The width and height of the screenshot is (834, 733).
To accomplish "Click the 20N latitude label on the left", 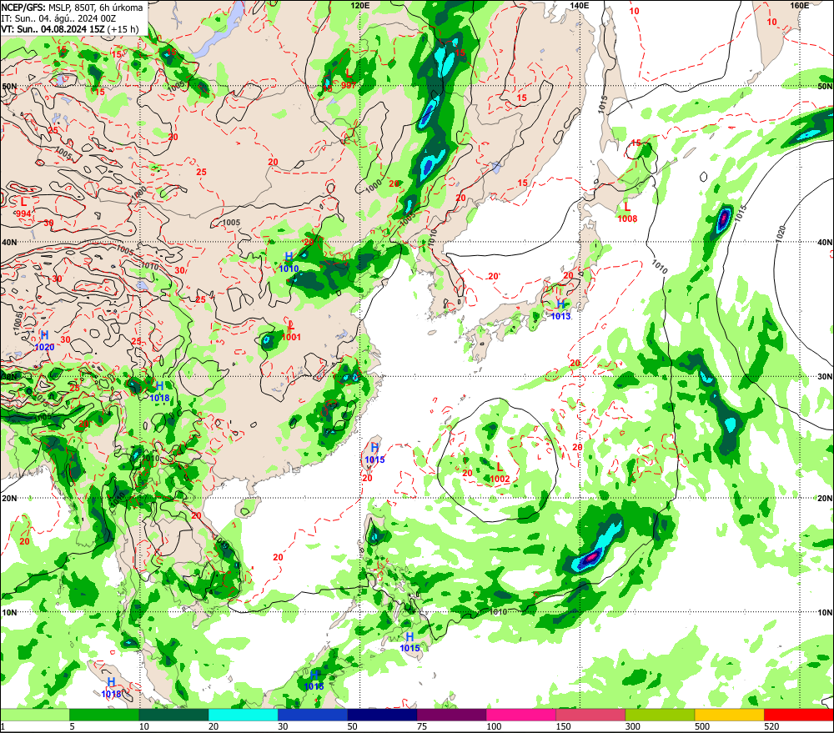I will pyautogui.click(x=9, y=499).
